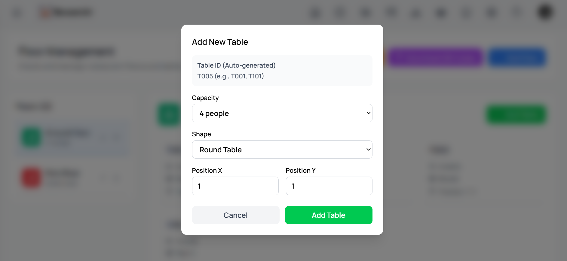Open the Capacity dropdown
The width and height of the screenshot is (567, 261).
[282, 113]
